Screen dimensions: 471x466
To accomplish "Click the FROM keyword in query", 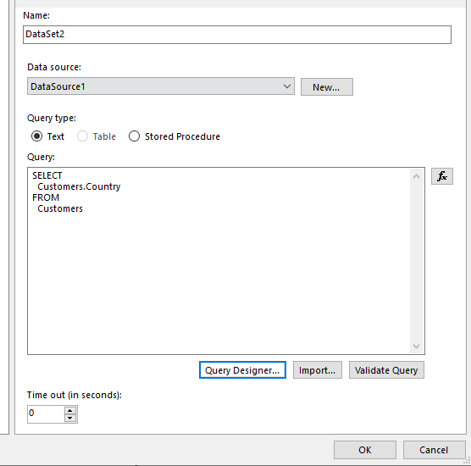I will tap(46, 197).
